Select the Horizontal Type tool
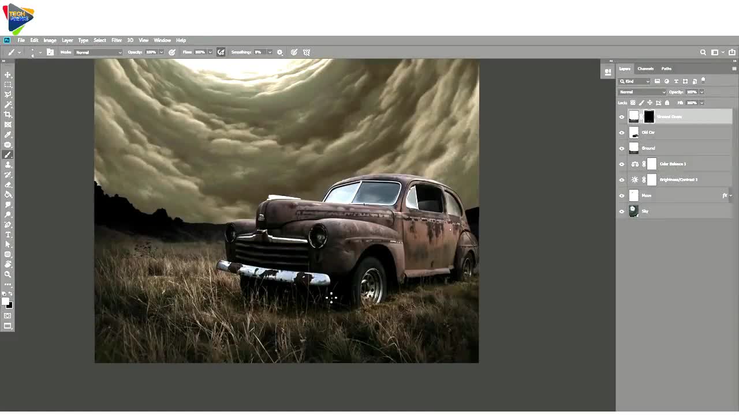Image resolution: width=739 pixels, height=415 pixels. [x=8, y=235]
